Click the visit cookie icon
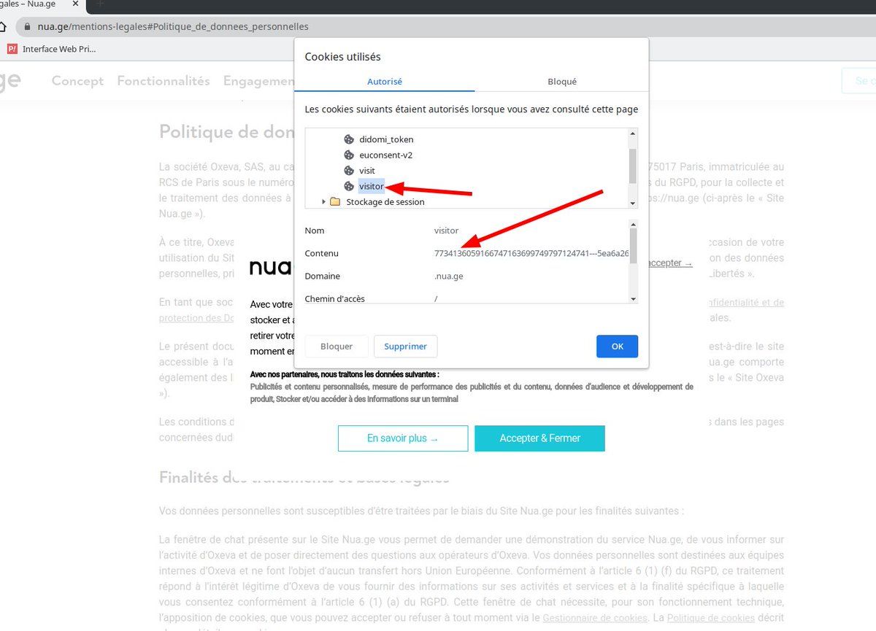 click(349, 171)
